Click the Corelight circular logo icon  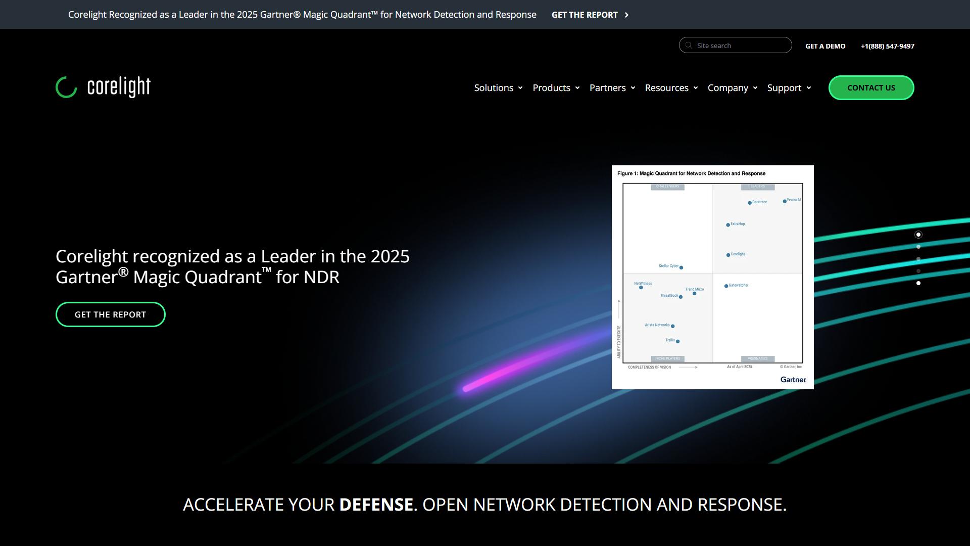(x=66, y=87)
